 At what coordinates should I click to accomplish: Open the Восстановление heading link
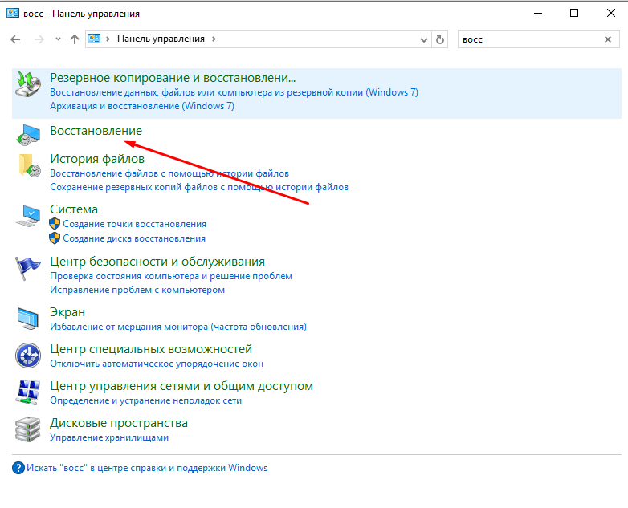point(96,131)
